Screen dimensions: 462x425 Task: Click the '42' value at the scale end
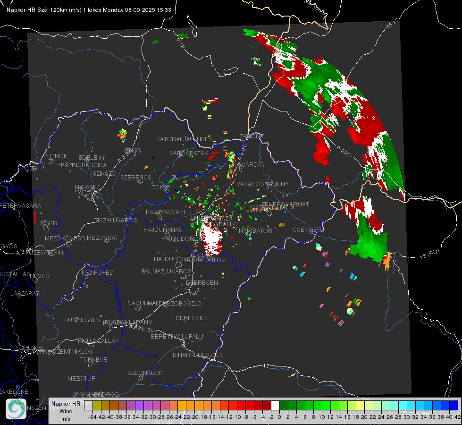457,417
